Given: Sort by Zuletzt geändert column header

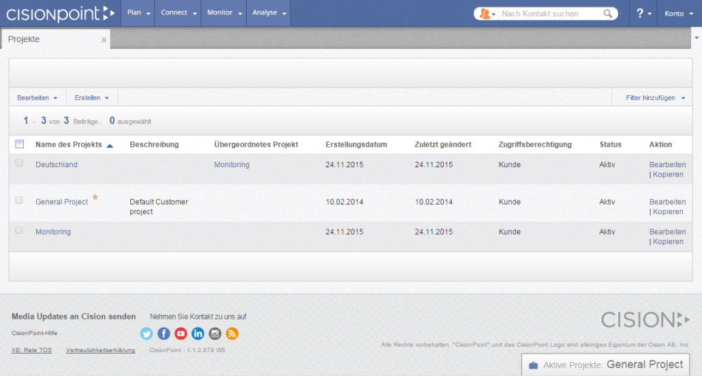Looking at the screenshot, I should [x=443, y=145].
